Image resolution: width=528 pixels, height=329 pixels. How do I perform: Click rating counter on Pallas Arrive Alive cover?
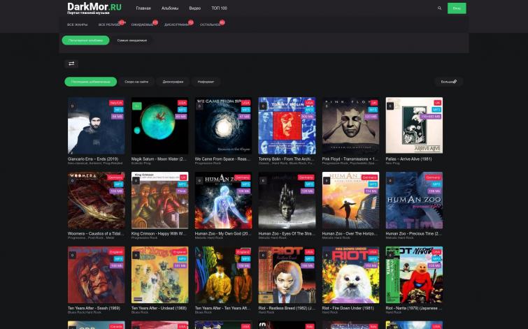390,106
